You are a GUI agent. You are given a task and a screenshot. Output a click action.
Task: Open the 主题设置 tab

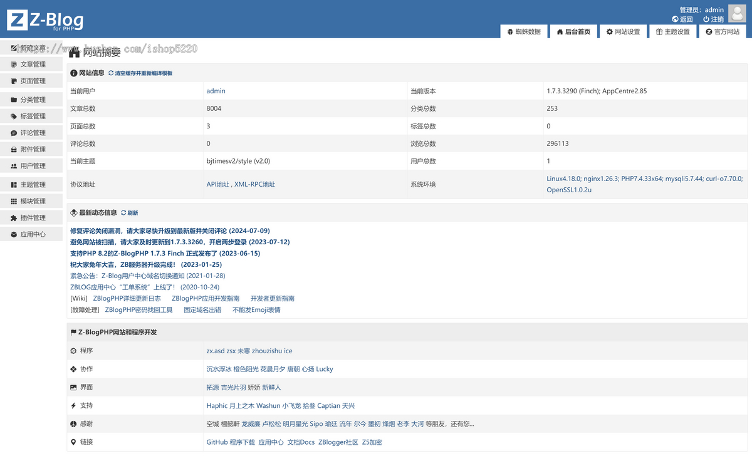(x=673, y=31)
